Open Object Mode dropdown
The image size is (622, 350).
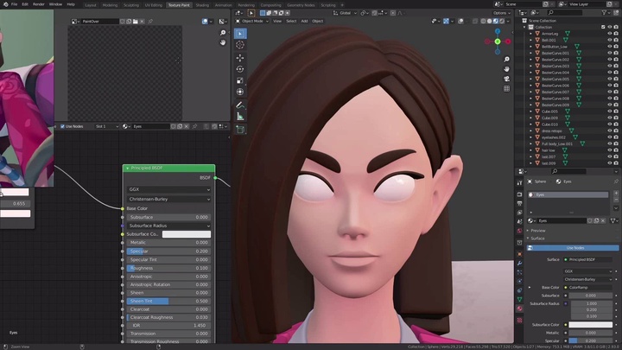coord(252,21)
